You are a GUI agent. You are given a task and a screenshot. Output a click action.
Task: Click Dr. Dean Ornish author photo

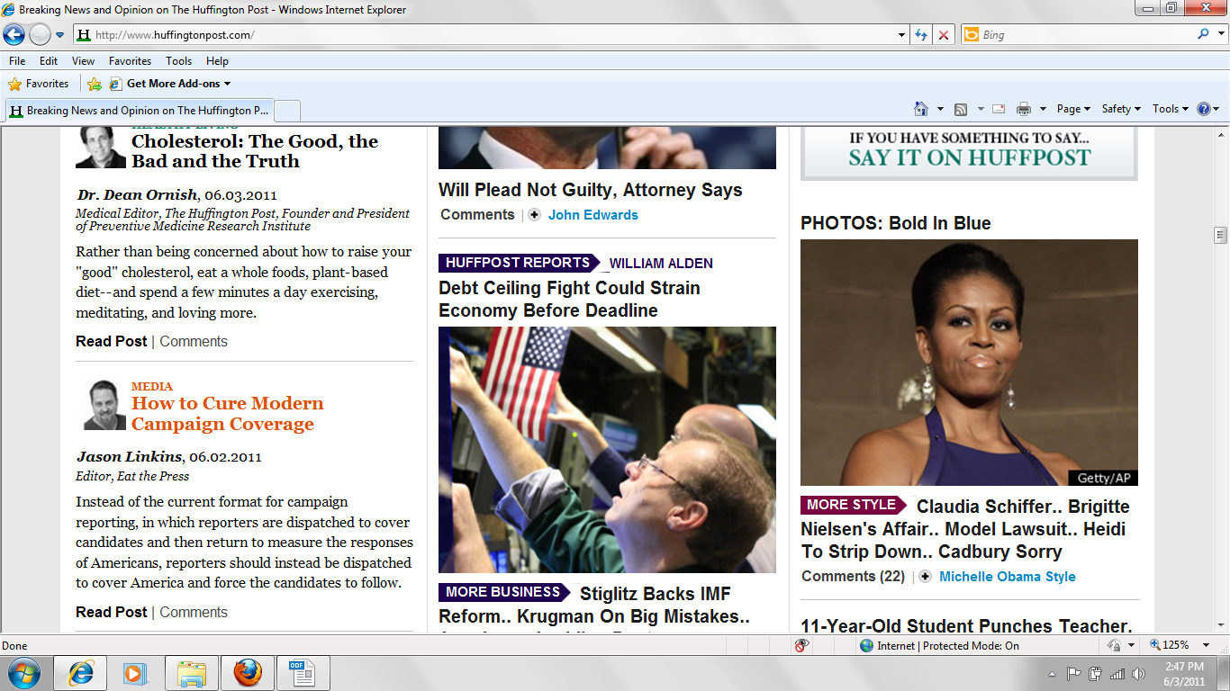point(101,147)
